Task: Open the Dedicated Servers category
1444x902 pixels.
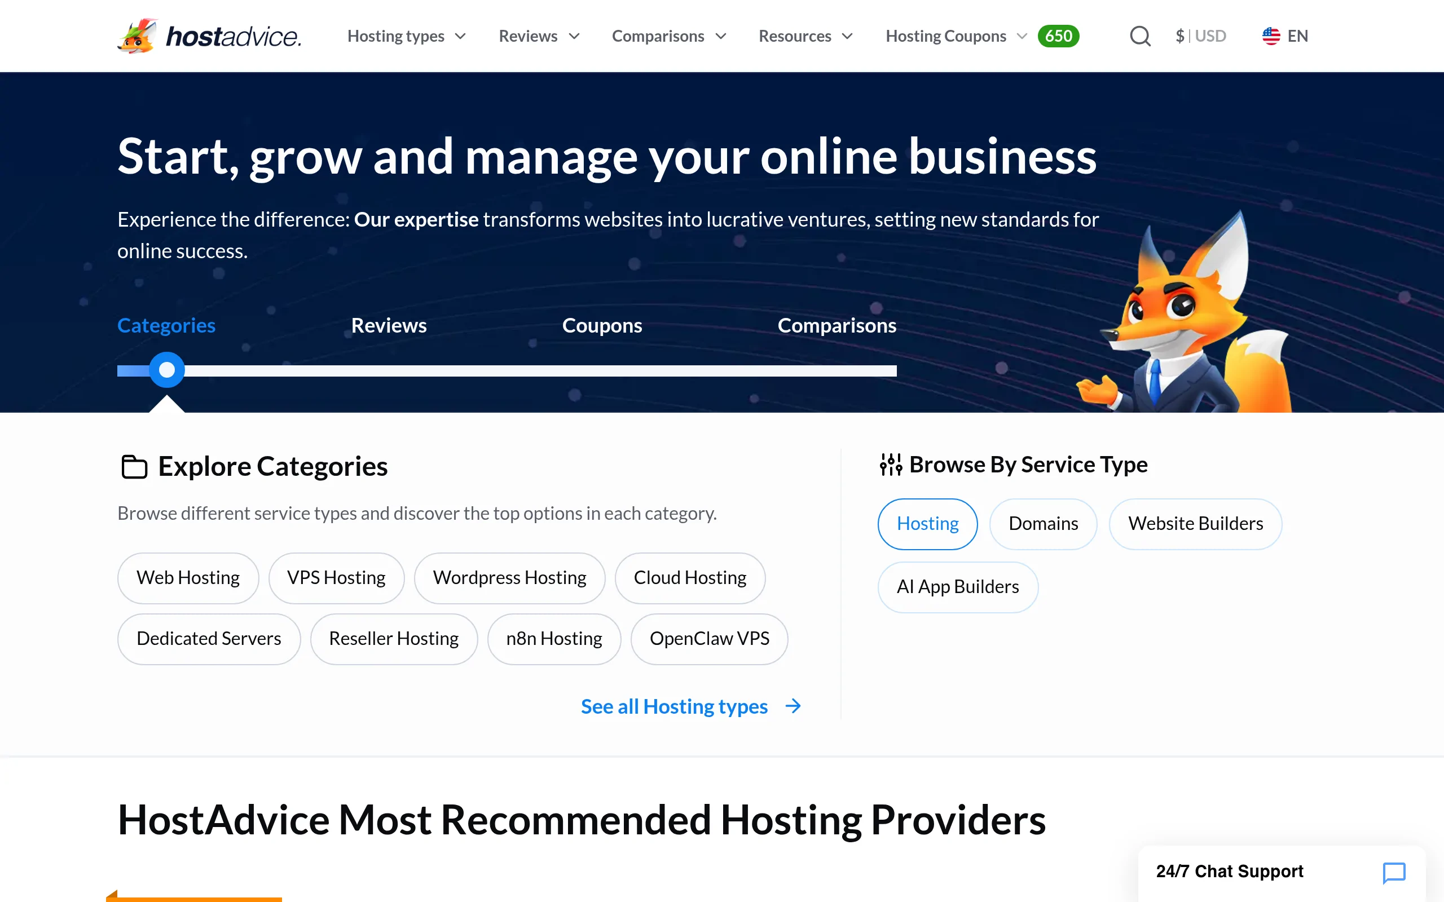Action: (209, 639)
